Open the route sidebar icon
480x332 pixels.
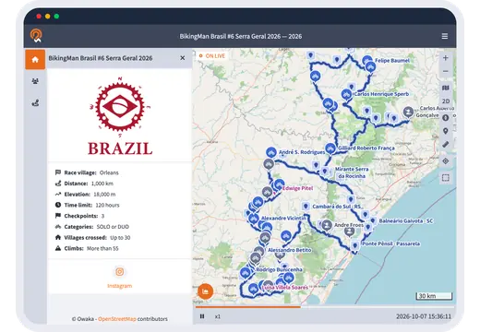click(35, 103)
